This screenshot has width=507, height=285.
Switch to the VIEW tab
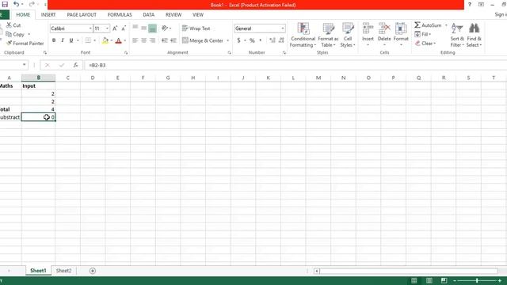[198, 15]
